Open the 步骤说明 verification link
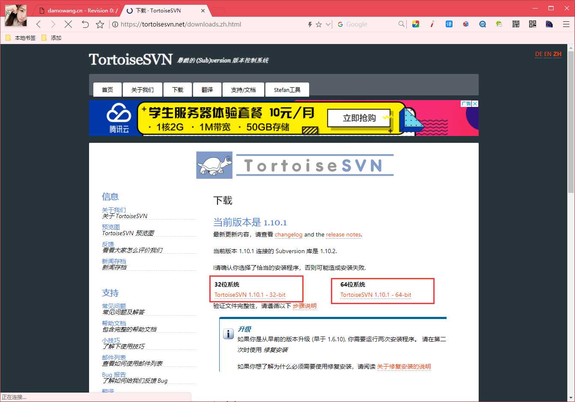 [x=305, y=306]
